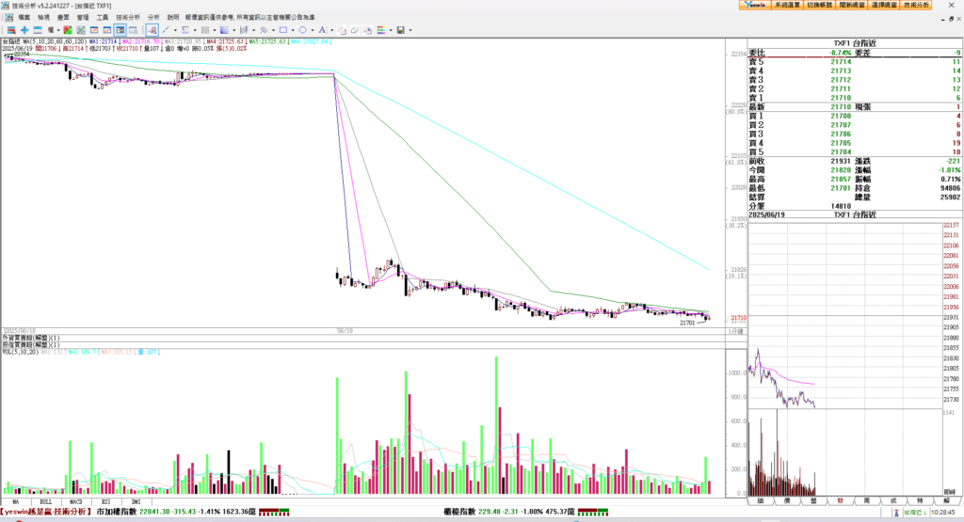The width and height of the screenshot is (964, 522).
Task: Click the orange 切換帳號 button
Action: pos(819,5)
